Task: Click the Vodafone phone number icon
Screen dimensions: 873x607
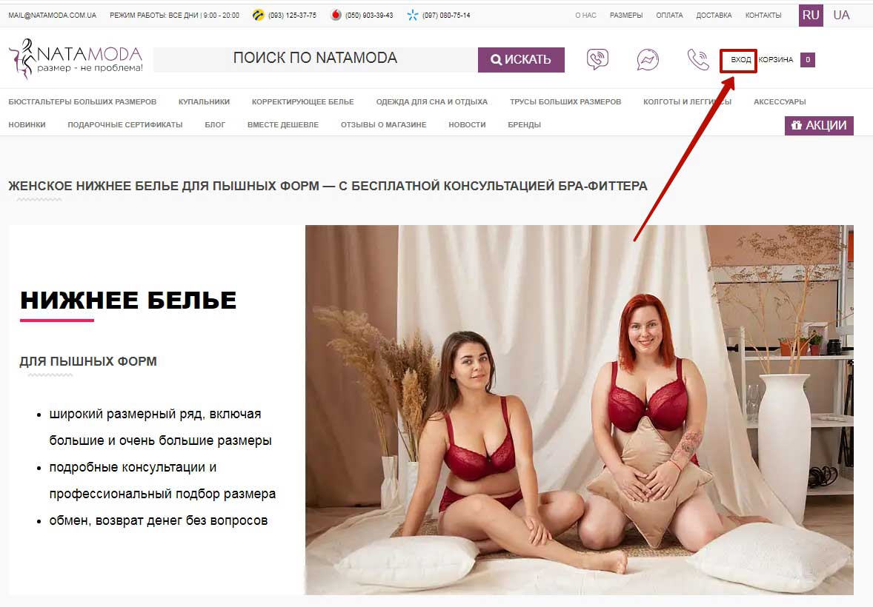Action: pos(336,15)
